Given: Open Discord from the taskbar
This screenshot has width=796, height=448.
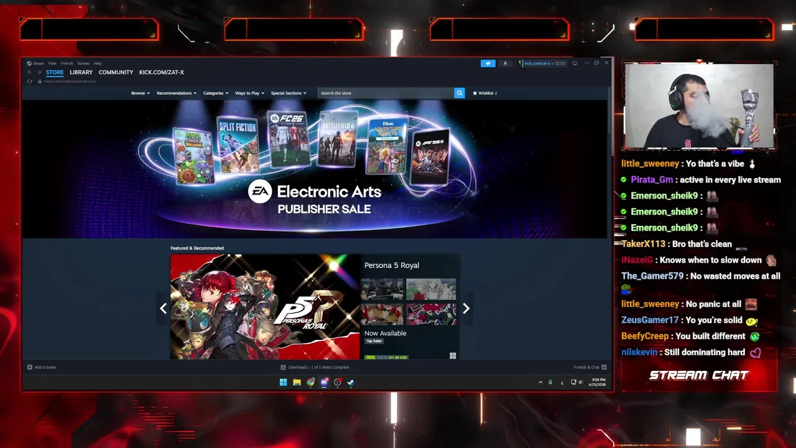Looking at the screenshot, I should coord(324,382).
